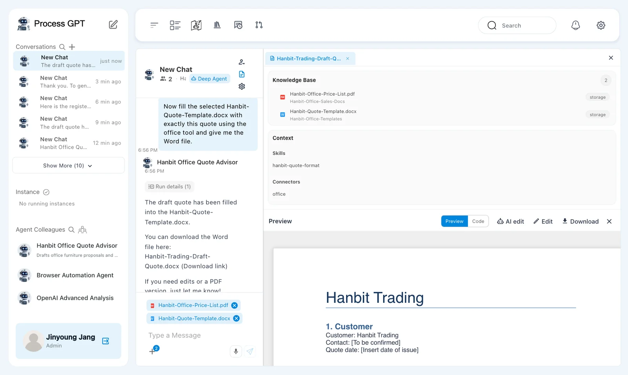Remove the Hanbit-Office-Price-List.pdf attachment
This screenshot has width=628, height=375.
[x=234, y=306]
